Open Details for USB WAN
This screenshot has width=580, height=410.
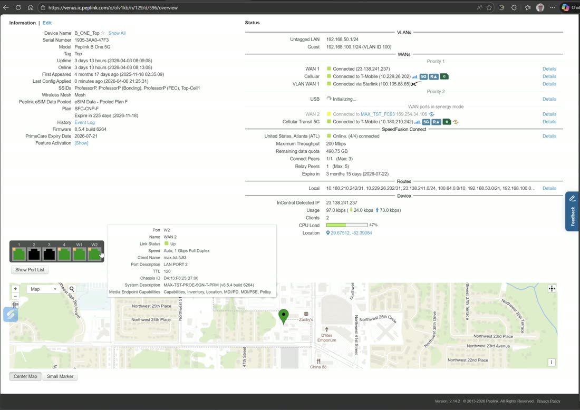(549, 99)
